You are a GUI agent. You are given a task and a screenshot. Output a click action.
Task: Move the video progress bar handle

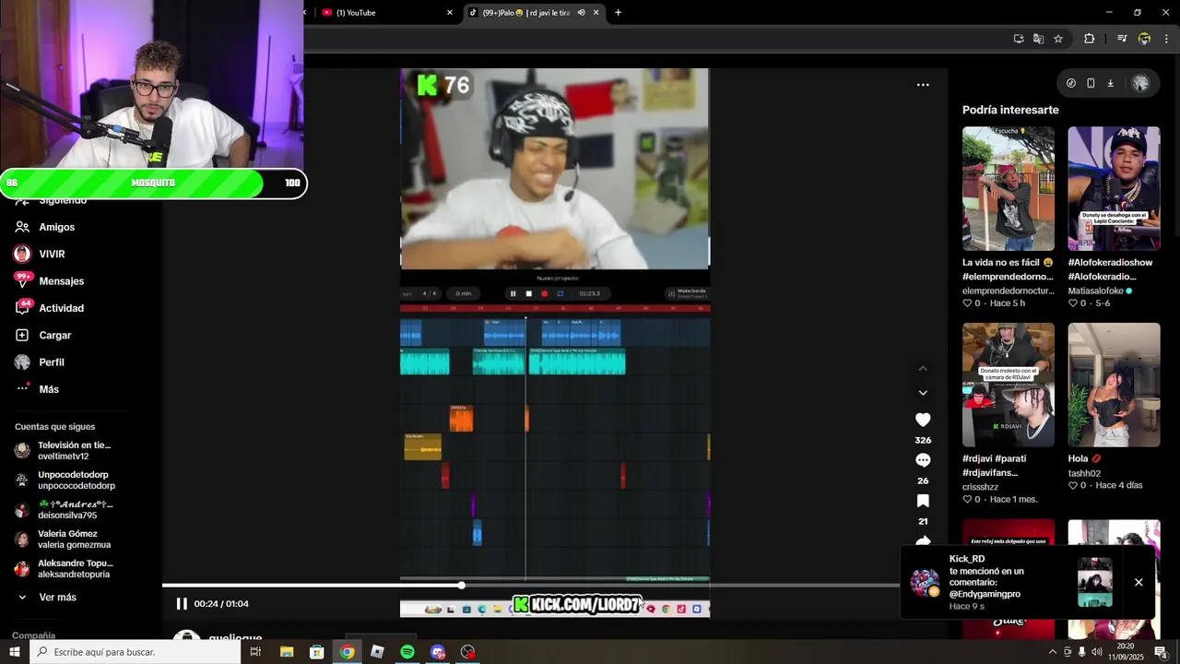click(x=461, y=585)
